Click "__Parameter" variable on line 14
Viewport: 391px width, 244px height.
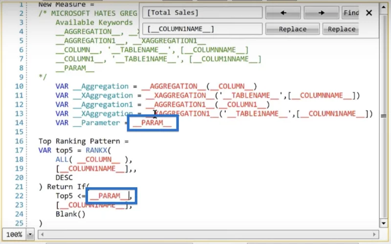point(96,123)
